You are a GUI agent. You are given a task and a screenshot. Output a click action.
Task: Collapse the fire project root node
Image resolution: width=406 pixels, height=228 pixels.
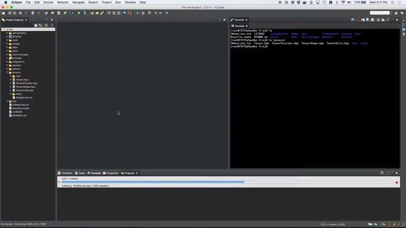pyautogui.click(x=4, y=30)
